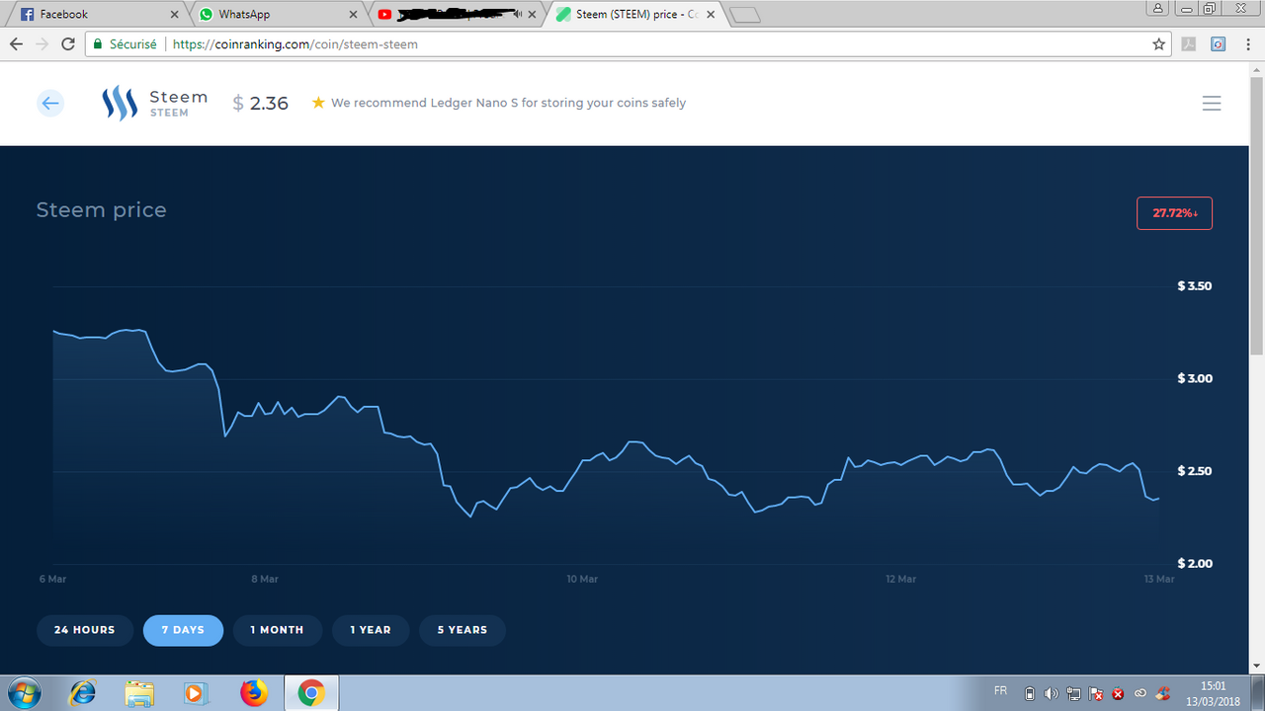Viewport: 1265px width, 711px height.
Task: Open Action Center flag in the tray
Action: 1095,693
